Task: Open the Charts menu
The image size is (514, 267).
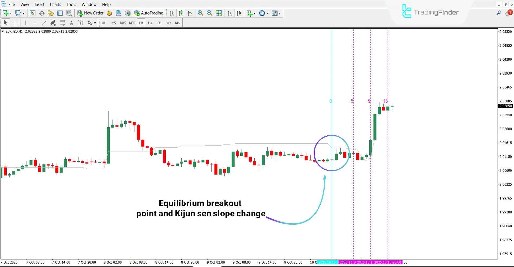Action: click(x=55, y=4)
